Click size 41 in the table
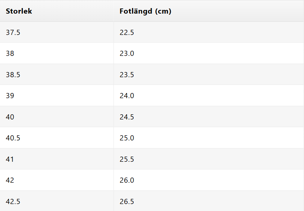 [10, 159]
